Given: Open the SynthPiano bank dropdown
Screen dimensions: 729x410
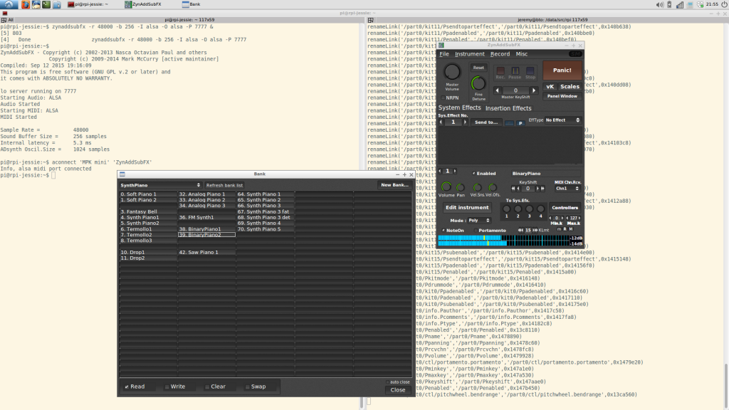Looking at the screenshot, I should coord(160,185).
